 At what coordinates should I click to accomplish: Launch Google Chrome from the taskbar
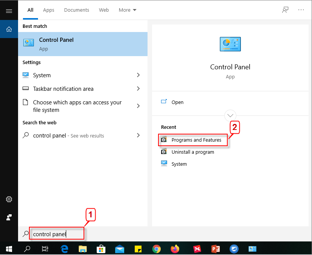[x=157, y=249]
